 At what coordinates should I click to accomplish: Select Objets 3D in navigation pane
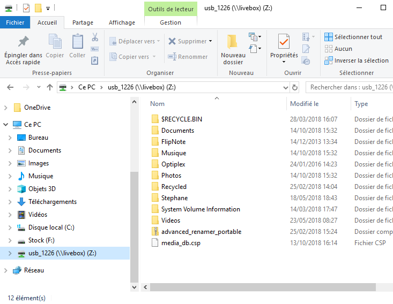coord(42,189)
